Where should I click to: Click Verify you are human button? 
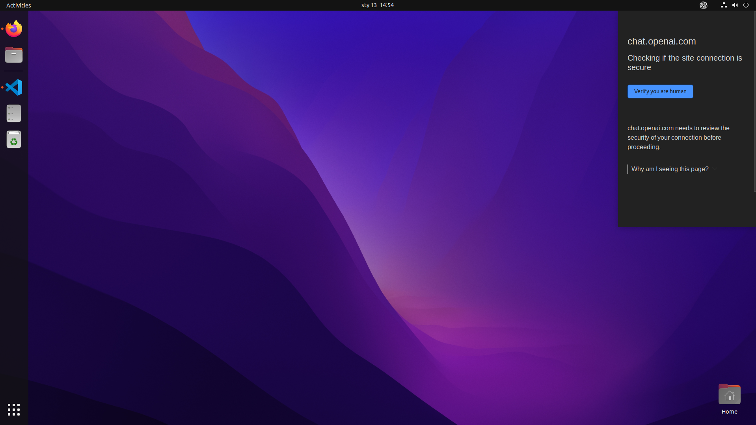pyautogui.click(x=660, y=91)
